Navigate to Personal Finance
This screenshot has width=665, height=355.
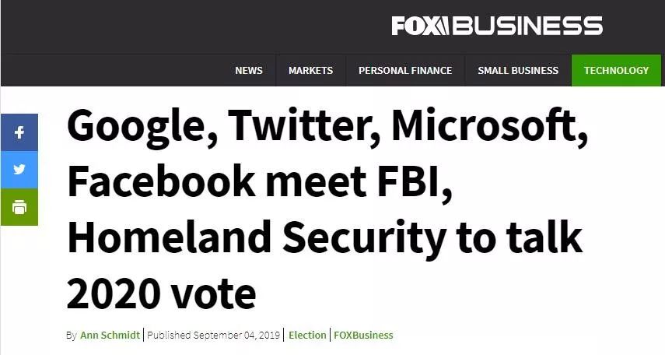[405, 70]
